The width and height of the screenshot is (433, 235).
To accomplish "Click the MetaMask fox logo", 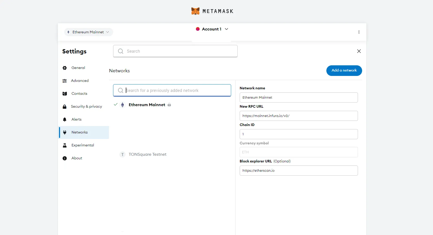I will pyautogui.click(x=195, y=11).
